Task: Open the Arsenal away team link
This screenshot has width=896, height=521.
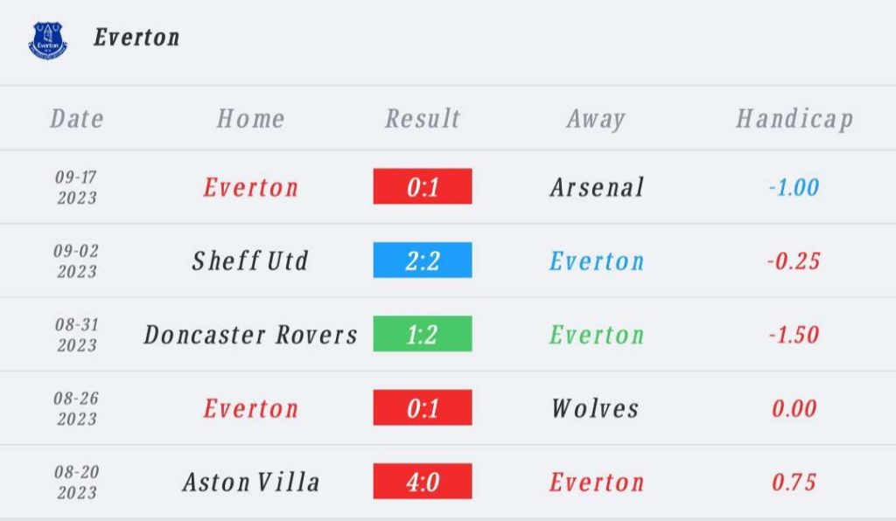Action: (x=597, y=187)
